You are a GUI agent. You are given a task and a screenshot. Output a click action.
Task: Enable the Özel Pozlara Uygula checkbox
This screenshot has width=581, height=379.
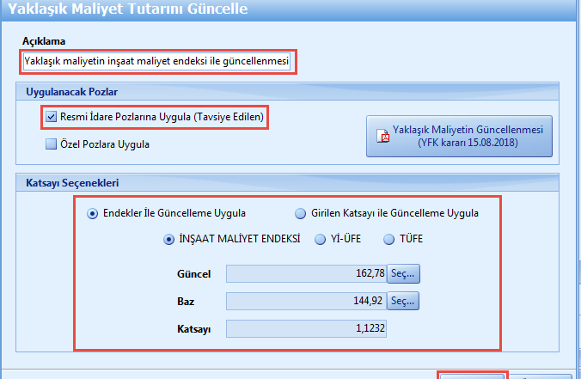pos(52,144)
